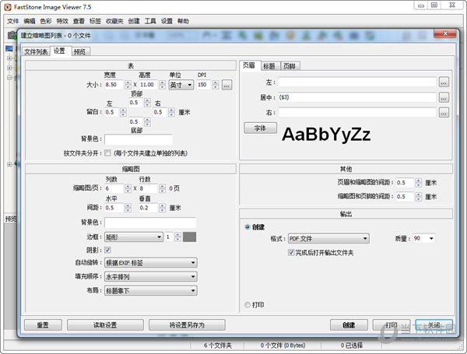
Task: Adjust the 底部 bottom margin stepper
Action: click(x=147, y=122)
